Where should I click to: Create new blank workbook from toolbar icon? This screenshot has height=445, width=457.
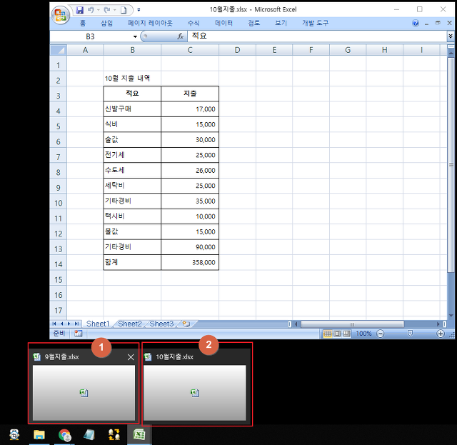coord(124,10)
